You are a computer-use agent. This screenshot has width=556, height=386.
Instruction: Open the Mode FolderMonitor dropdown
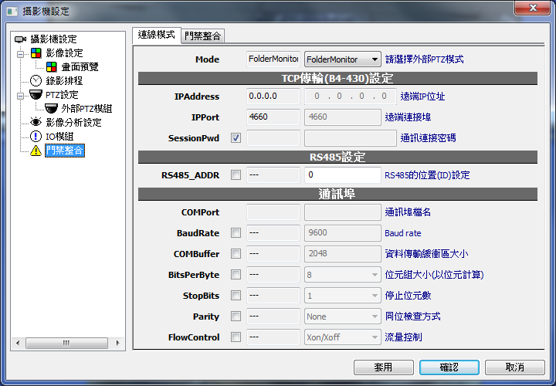[343, 59]
